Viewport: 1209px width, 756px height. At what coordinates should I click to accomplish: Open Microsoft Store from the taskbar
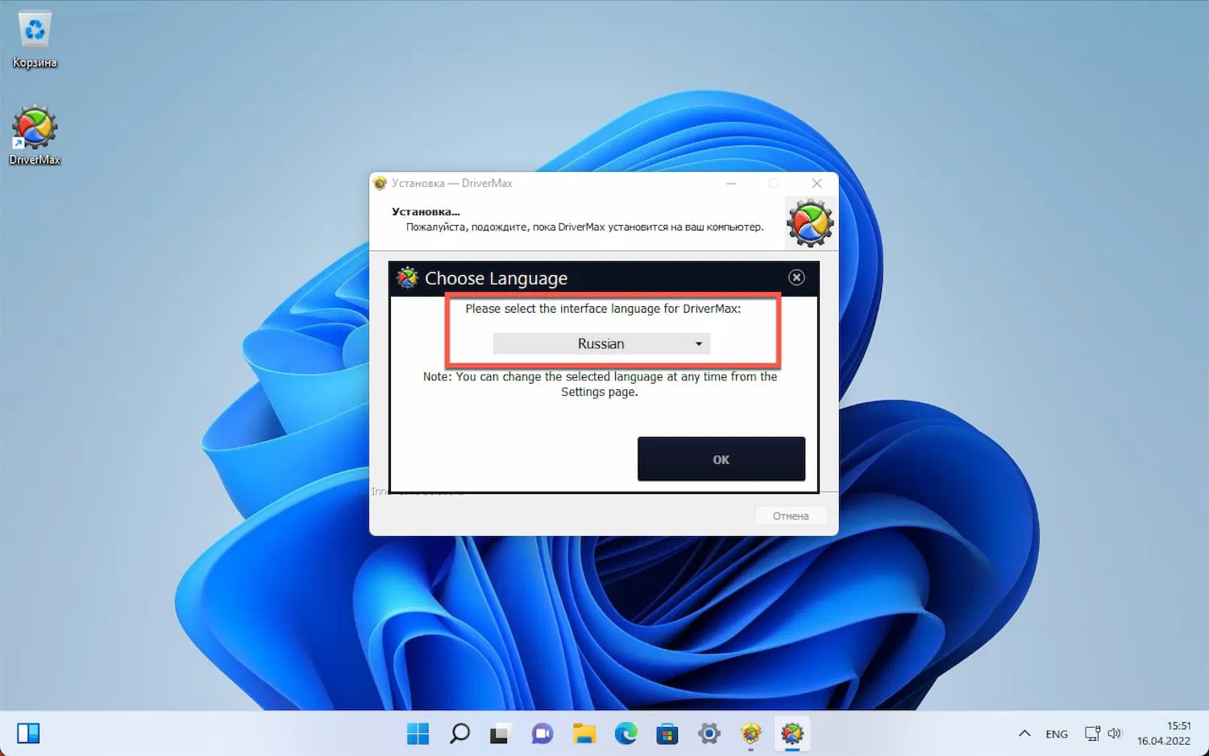tap(667, 733)
